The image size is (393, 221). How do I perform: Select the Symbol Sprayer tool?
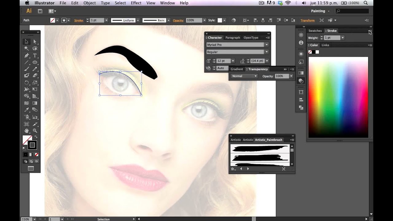coord(26,117)
